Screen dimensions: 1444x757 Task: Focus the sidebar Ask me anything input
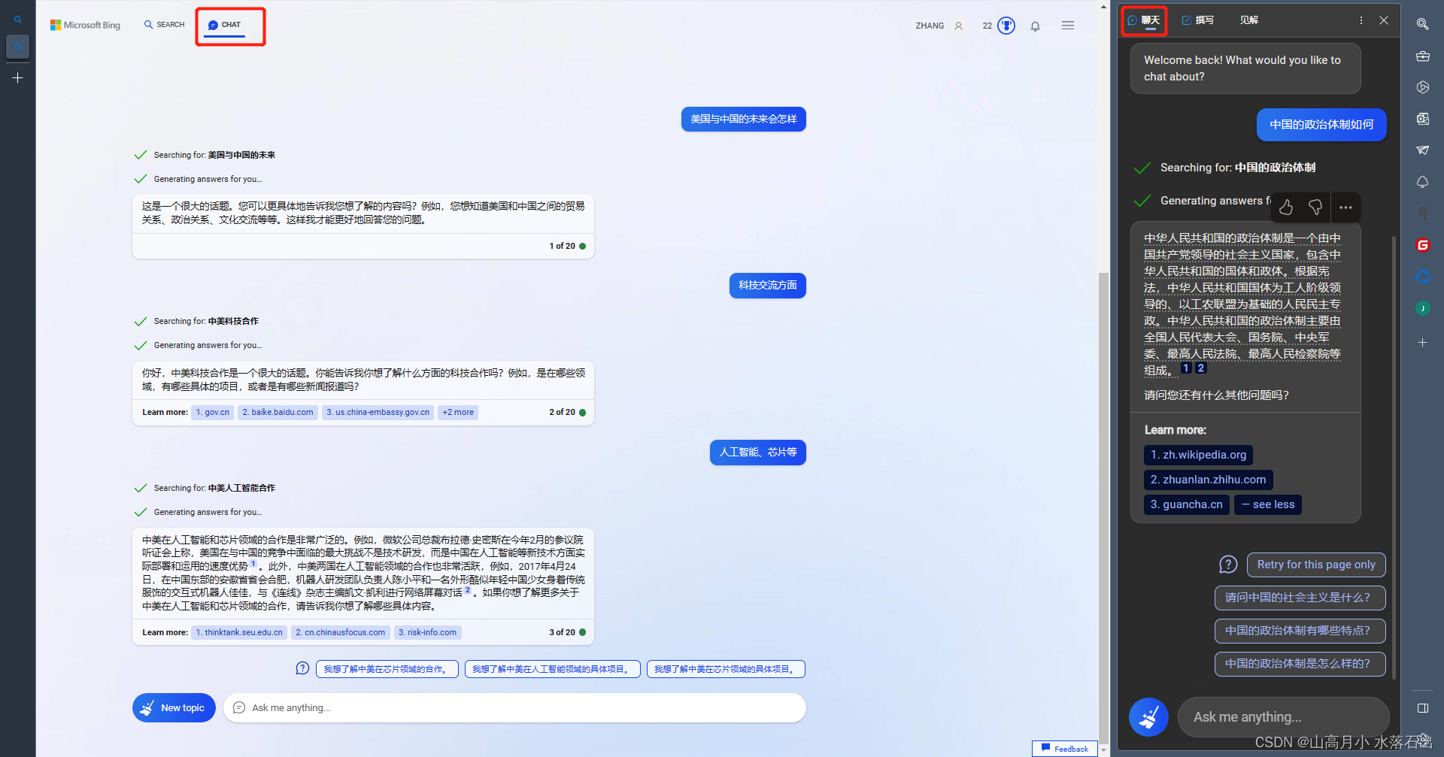point(1283,717)
